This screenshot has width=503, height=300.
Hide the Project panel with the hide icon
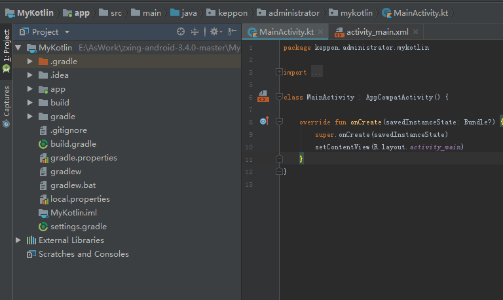pos(233,31)
